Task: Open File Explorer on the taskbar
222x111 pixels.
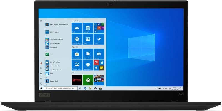Action: pos(90,88)
